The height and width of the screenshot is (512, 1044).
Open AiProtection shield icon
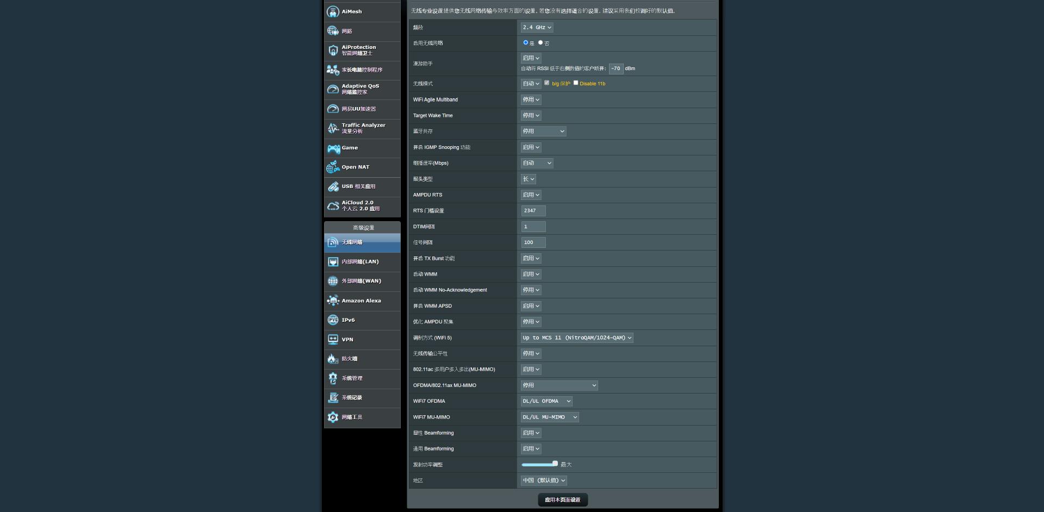(333, 51)
